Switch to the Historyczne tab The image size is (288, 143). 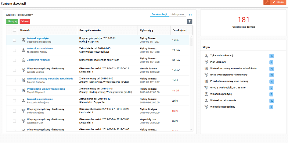[x=177, y=14]
